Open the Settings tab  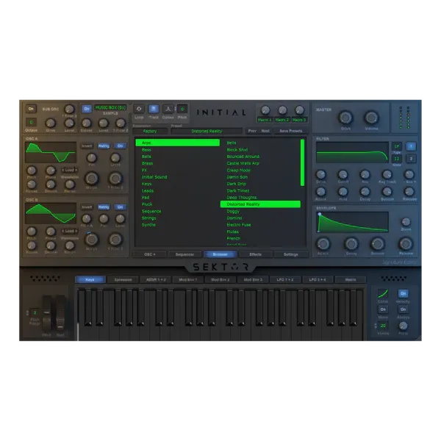click(291, 254)
